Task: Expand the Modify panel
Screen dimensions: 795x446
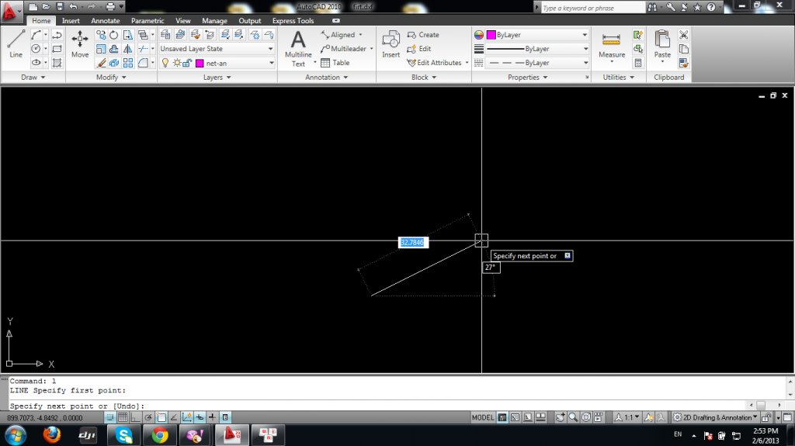Action: tap(111, 77)
